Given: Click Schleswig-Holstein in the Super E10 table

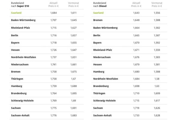Looking at the screenshot, I should 23,93.
